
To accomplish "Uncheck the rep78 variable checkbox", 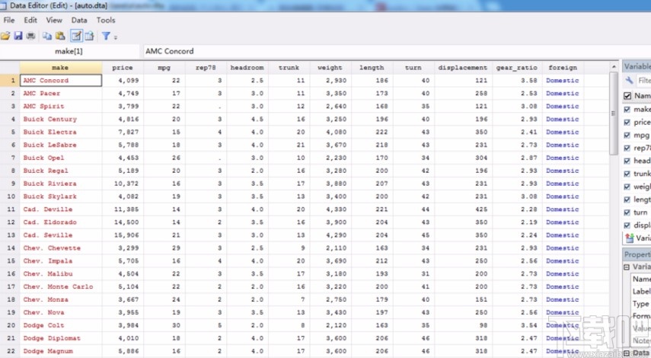I will [627, 148].
